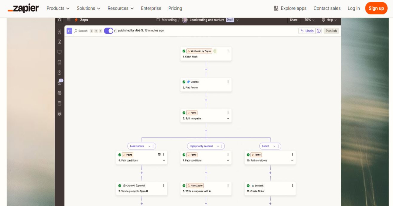Expand step 7 Path conditions chevron
This screenshot has width=393, height=206.
(x=228, y=161)
